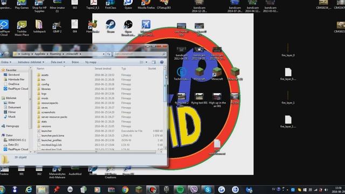Open Viber from taskbar

click(194, 190)
